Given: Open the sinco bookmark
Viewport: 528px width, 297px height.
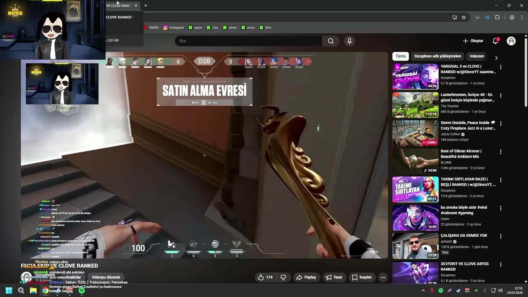Looking at the screenshot, I should click(248, 28).
